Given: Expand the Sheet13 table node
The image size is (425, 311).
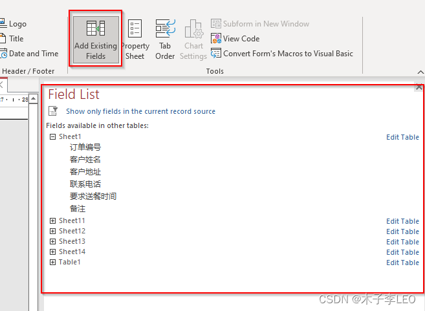Looking at the screenshot, I should [x=52, y=241].
